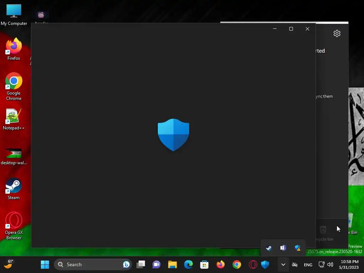Open the clock showing 10:58 PM

[350, 264]
